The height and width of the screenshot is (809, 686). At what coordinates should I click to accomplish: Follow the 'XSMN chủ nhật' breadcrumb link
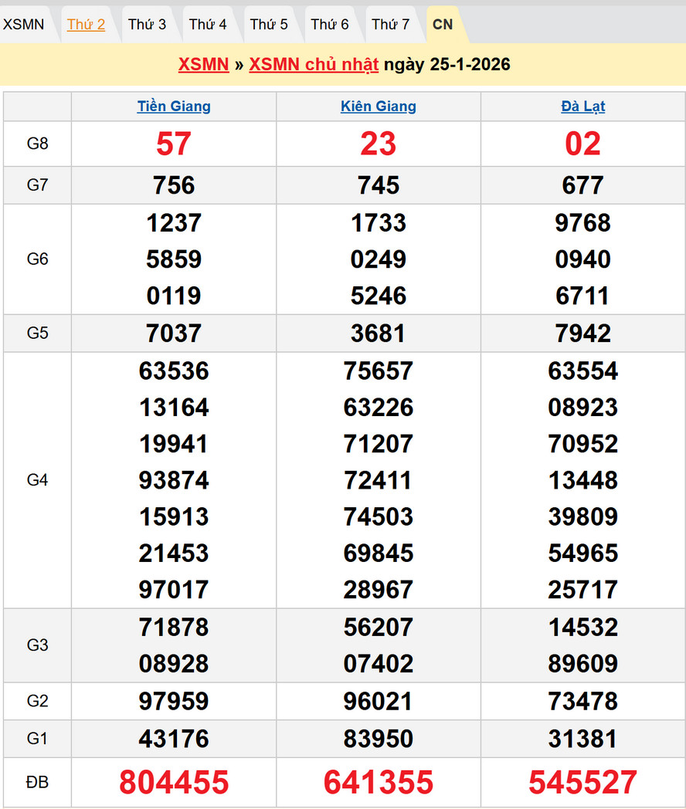[x=314, y=64]
